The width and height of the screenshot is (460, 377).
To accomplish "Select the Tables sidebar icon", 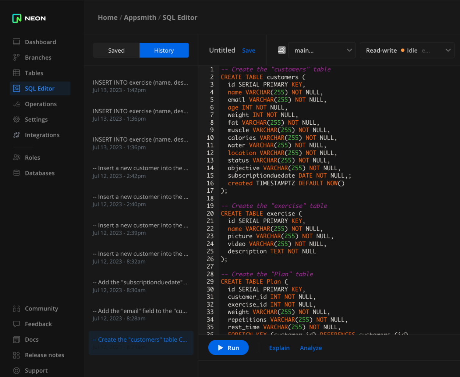I will (x=16, y=73).
